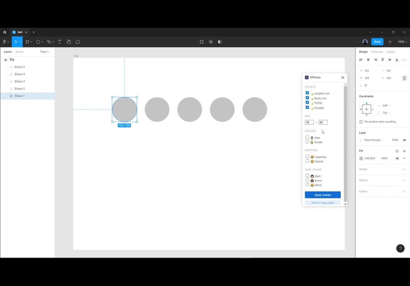The width and height of the screenshot is (410, 286).
Task: Click the Align left icon
Action: pos(361,60)
